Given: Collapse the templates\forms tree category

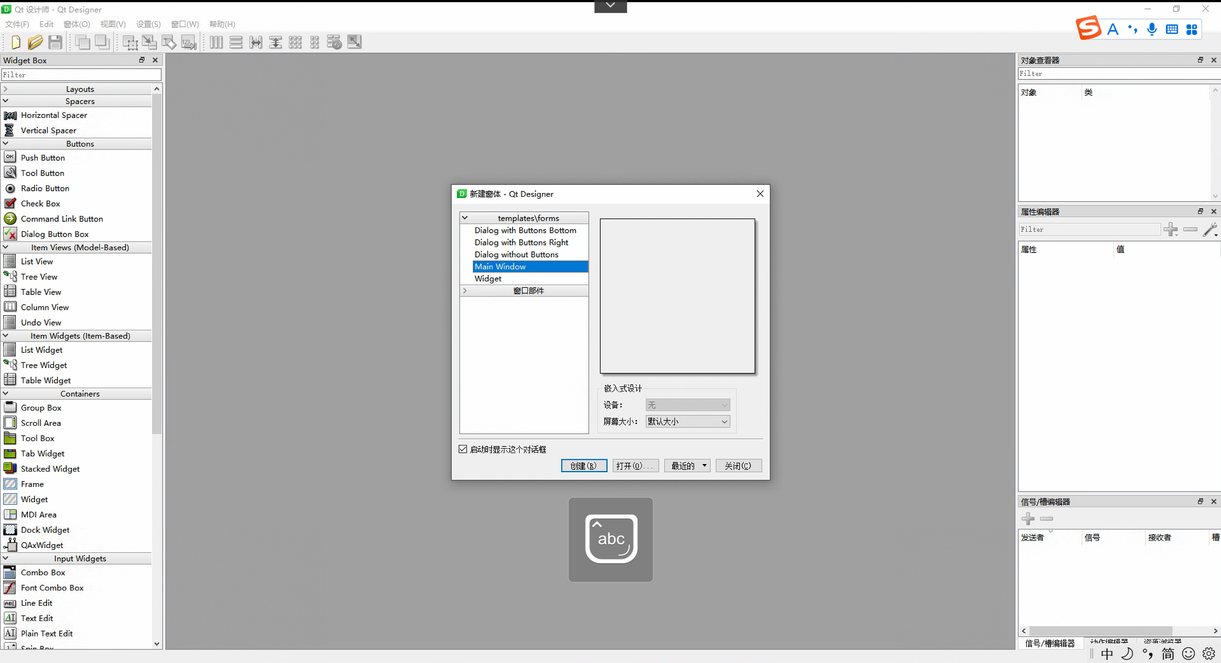Looking at the screenshot, I should (x=465, y=218).
